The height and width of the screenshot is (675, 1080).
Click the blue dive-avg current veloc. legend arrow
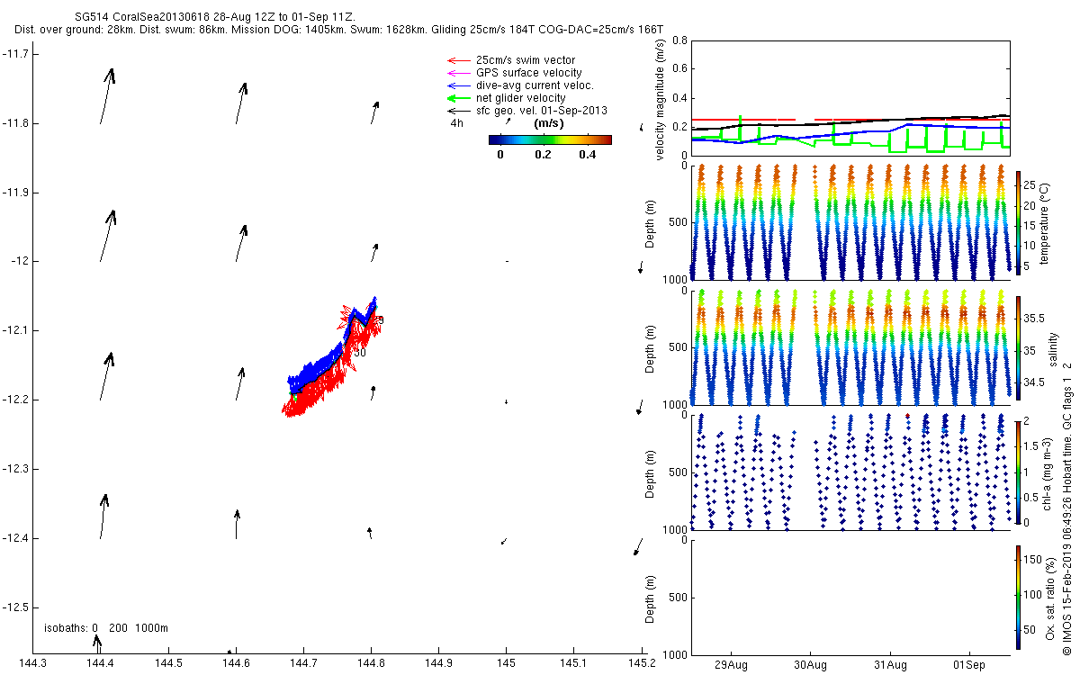[459, 85]
